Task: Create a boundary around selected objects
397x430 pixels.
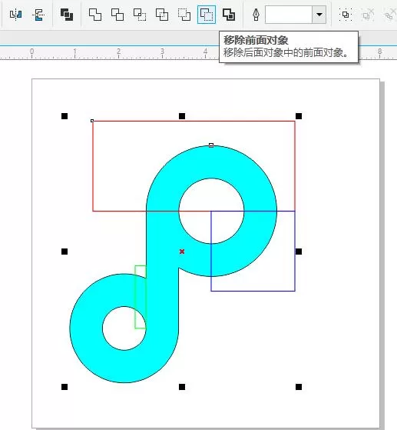Action: tap(229, 15)
